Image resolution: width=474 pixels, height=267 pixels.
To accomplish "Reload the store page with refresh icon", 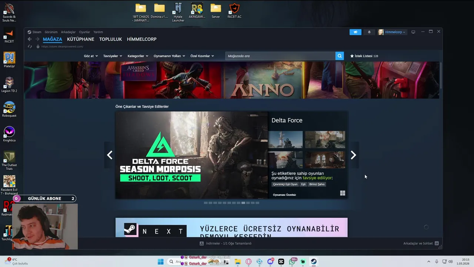I will pyautogui.click(x=30, y=46).
